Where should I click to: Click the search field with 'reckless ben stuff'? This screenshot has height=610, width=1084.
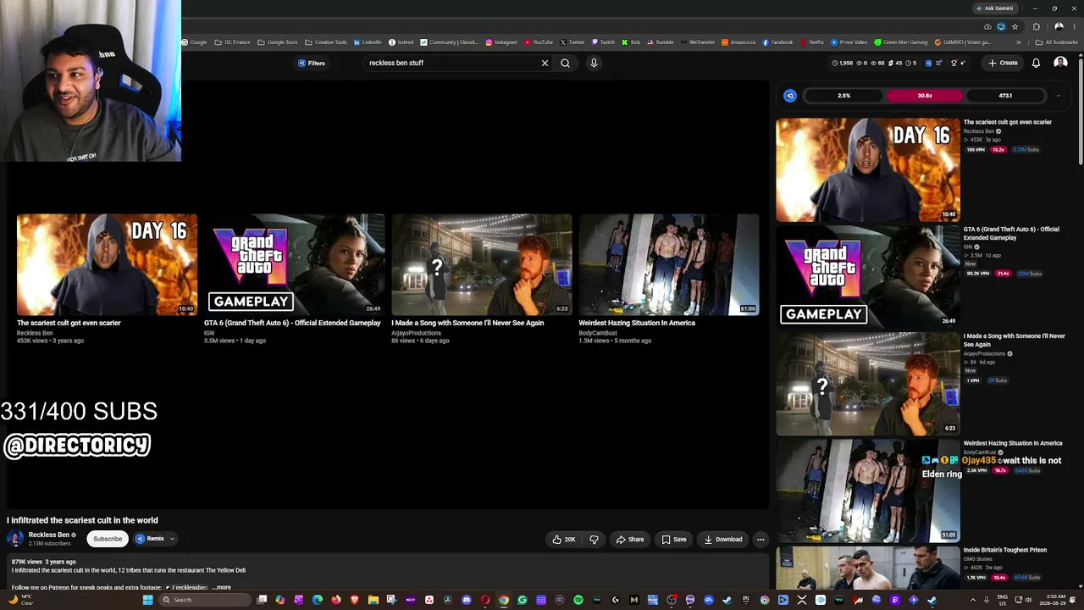(451, 63)
